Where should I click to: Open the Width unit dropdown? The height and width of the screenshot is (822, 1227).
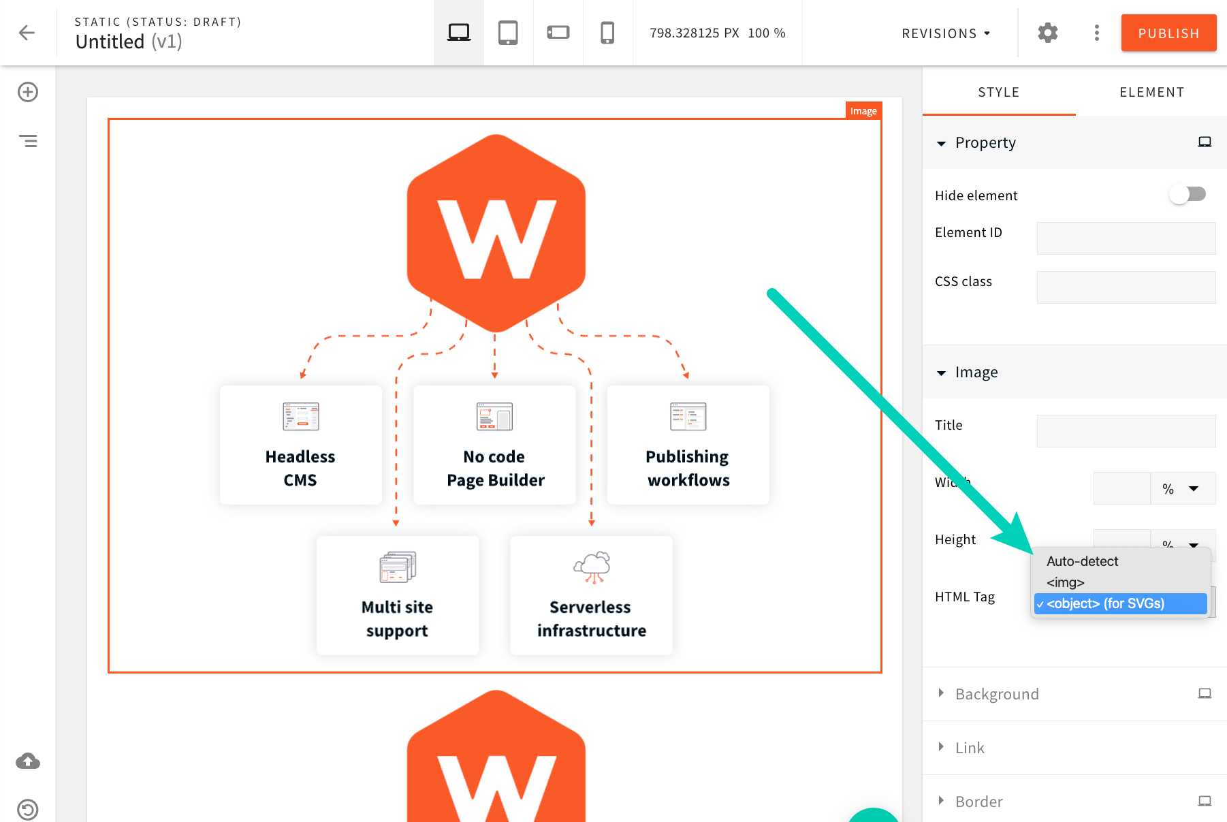click(x=1183, y=489)
